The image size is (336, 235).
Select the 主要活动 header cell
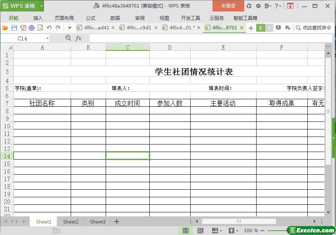[223, 103]
